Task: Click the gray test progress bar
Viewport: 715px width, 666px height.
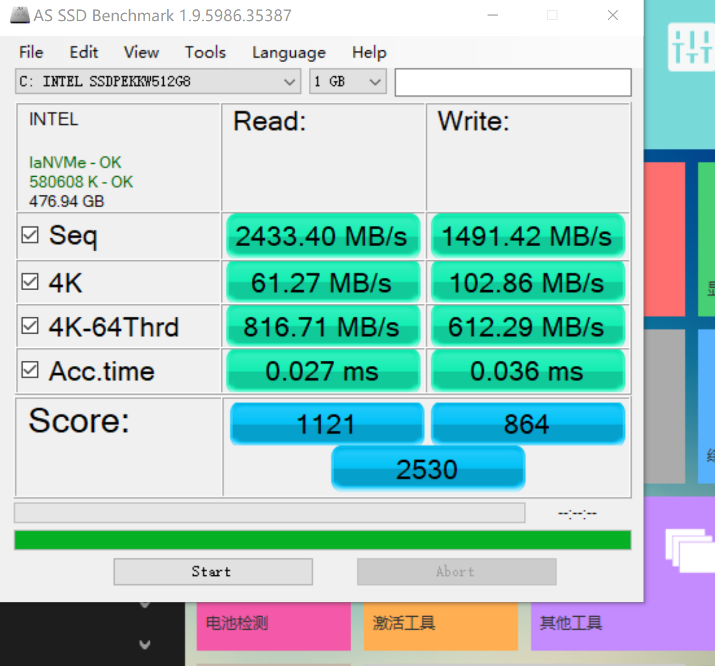Action: click(269, 513)
